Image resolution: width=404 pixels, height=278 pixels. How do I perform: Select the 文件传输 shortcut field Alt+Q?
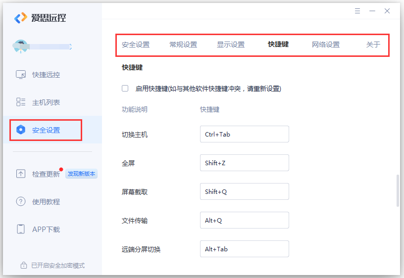pyautogui.click(x=245, y=220)
